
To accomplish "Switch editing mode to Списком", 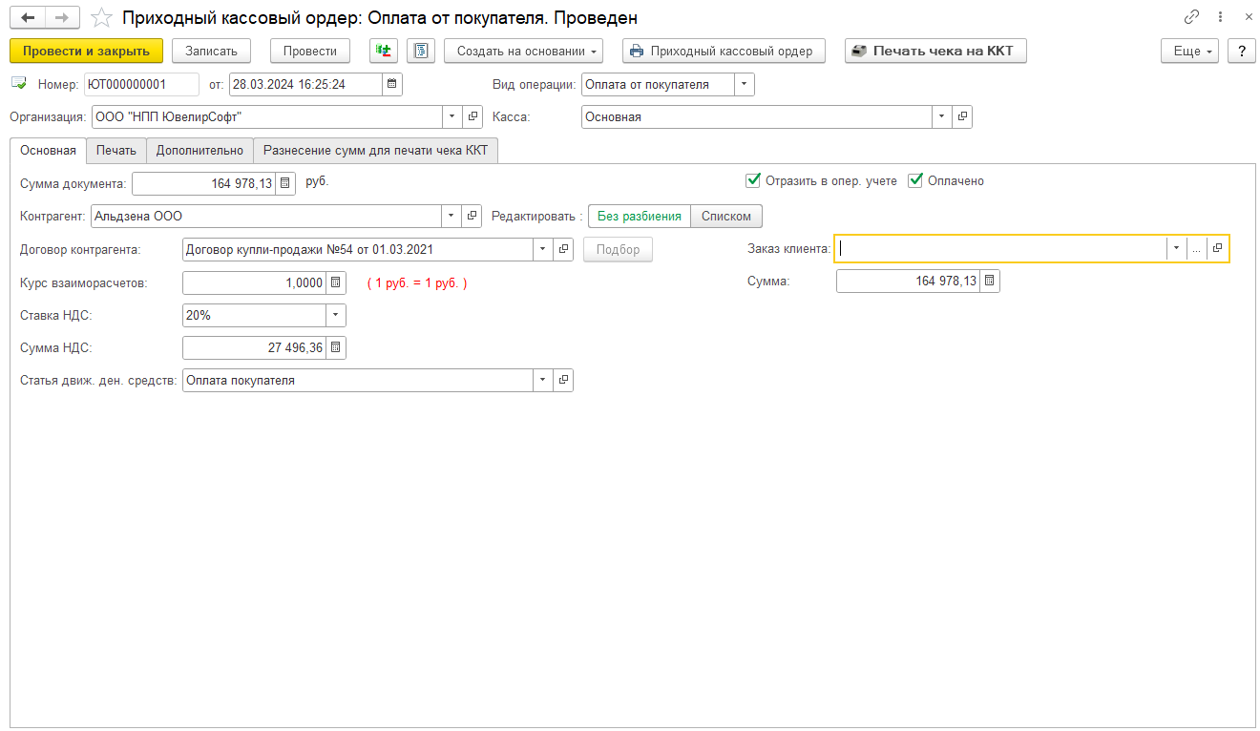I will [x=726, y=216].
